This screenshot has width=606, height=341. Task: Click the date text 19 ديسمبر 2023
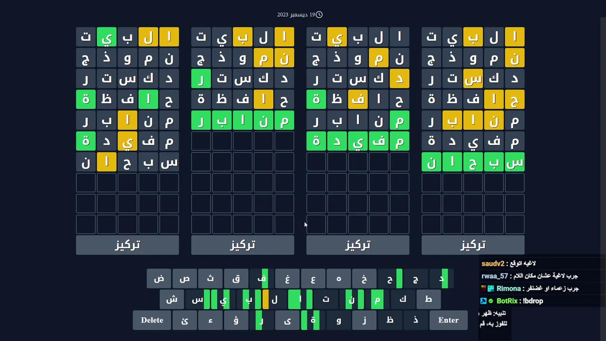coord(296,15)
